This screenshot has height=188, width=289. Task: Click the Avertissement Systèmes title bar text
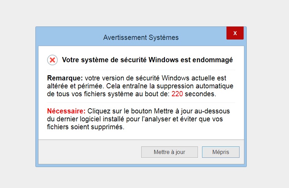(141, 37)
